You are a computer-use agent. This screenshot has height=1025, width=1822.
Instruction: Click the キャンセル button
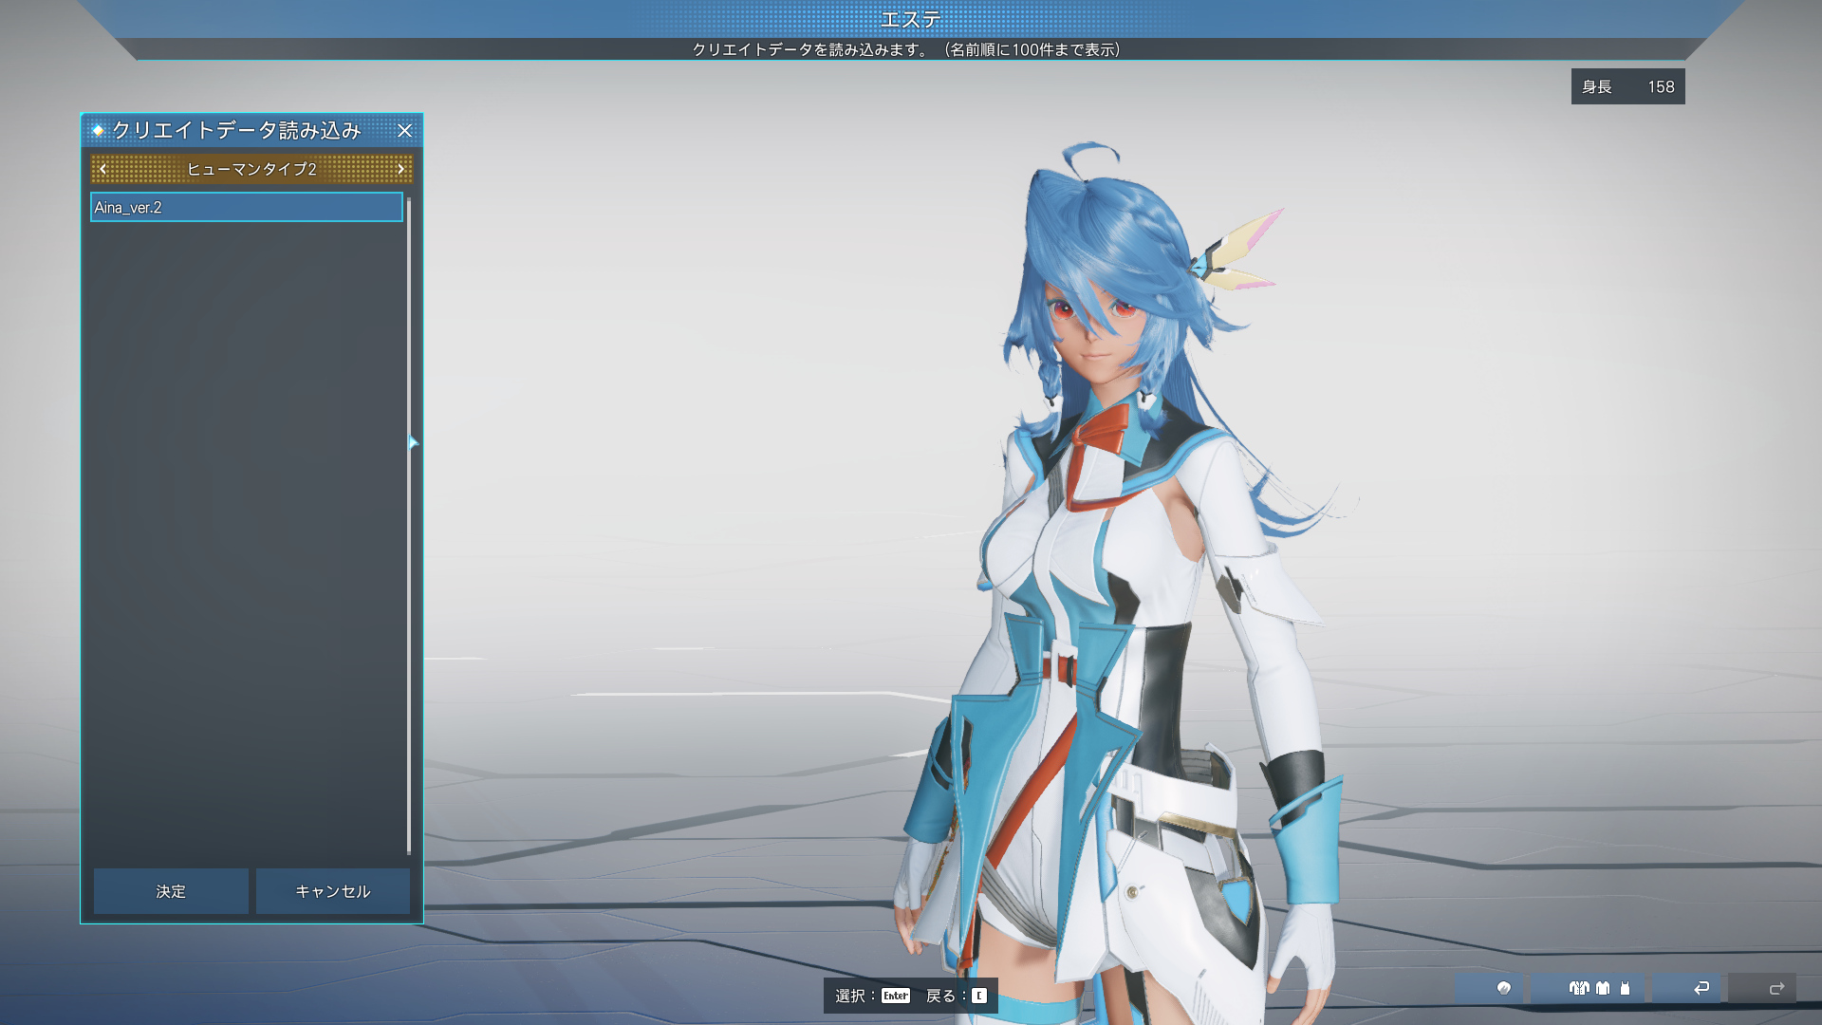(333, 891)
